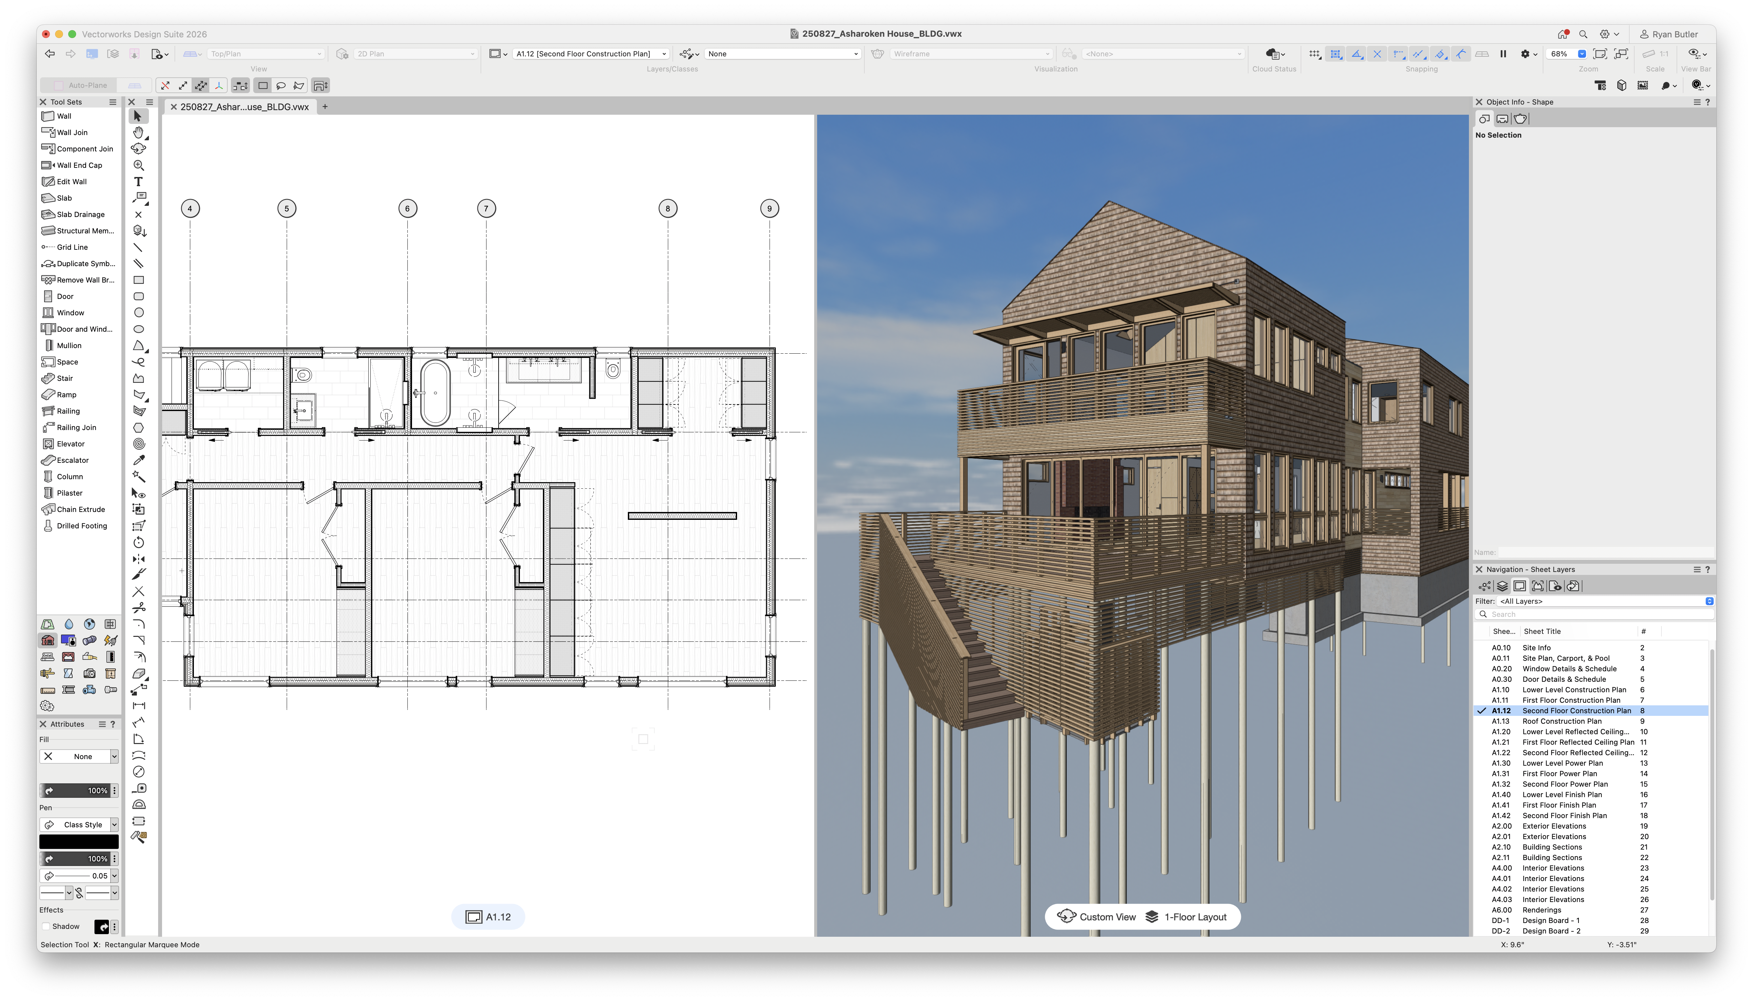Pause snapping with the pause icon

pos(1504,54)
